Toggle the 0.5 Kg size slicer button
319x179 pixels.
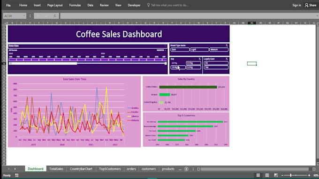(x=193, y=63)
